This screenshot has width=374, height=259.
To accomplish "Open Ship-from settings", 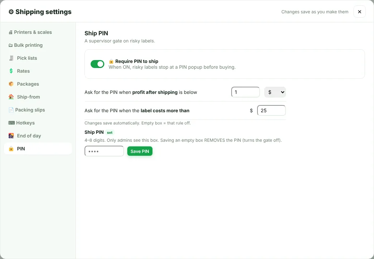I will 38,97.
